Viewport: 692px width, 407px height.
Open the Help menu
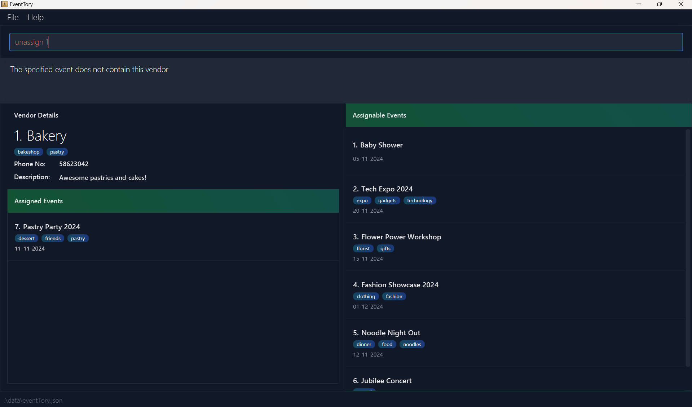[x=35, y=17]
